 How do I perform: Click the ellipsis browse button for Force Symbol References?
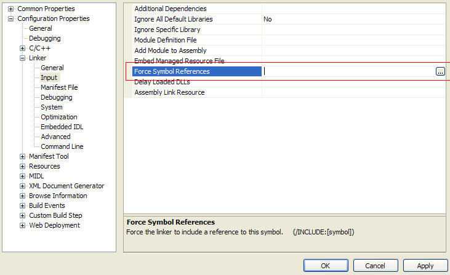tap(440, 71)
